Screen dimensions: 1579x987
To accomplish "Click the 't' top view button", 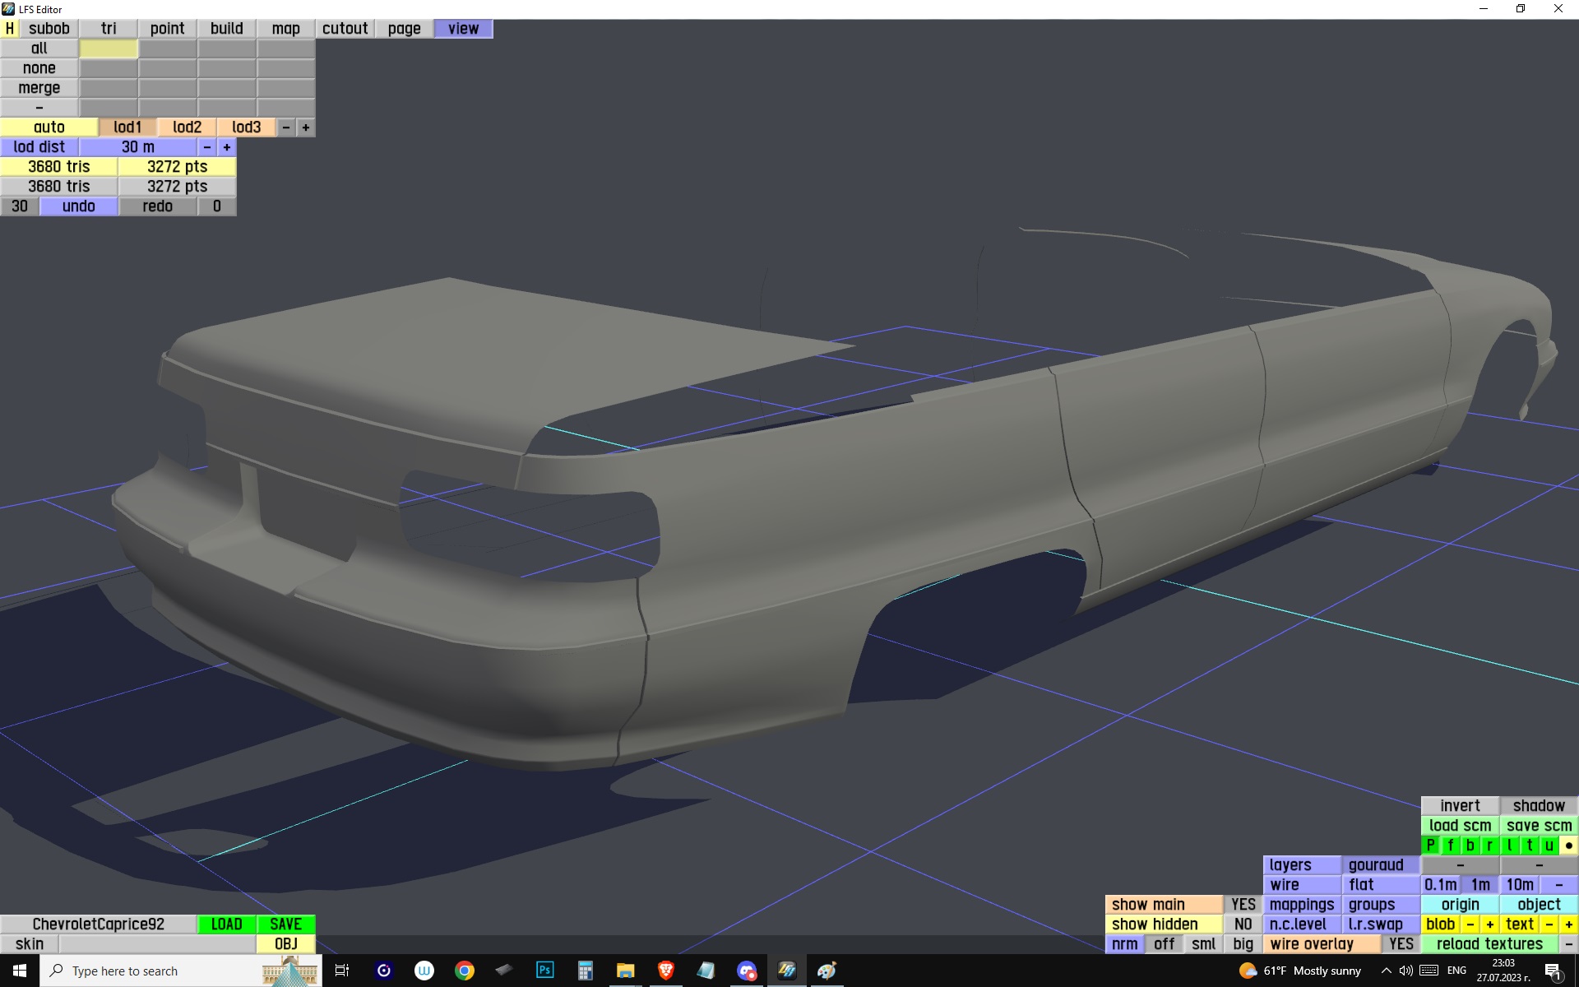I will point(1529,845).
